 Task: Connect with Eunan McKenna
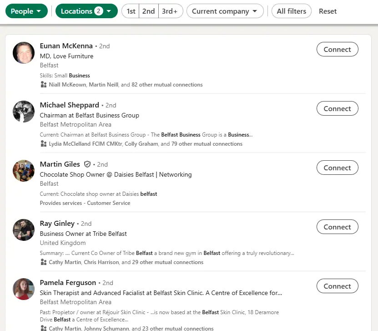[x=337, y=49]
